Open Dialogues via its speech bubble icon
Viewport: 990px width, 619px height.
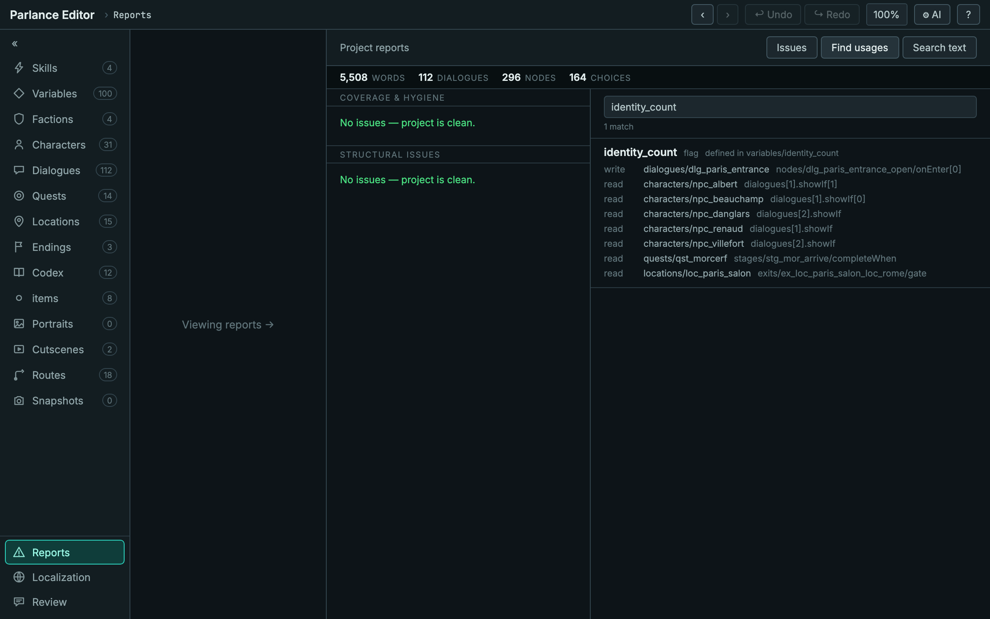(x=19, y=170)
